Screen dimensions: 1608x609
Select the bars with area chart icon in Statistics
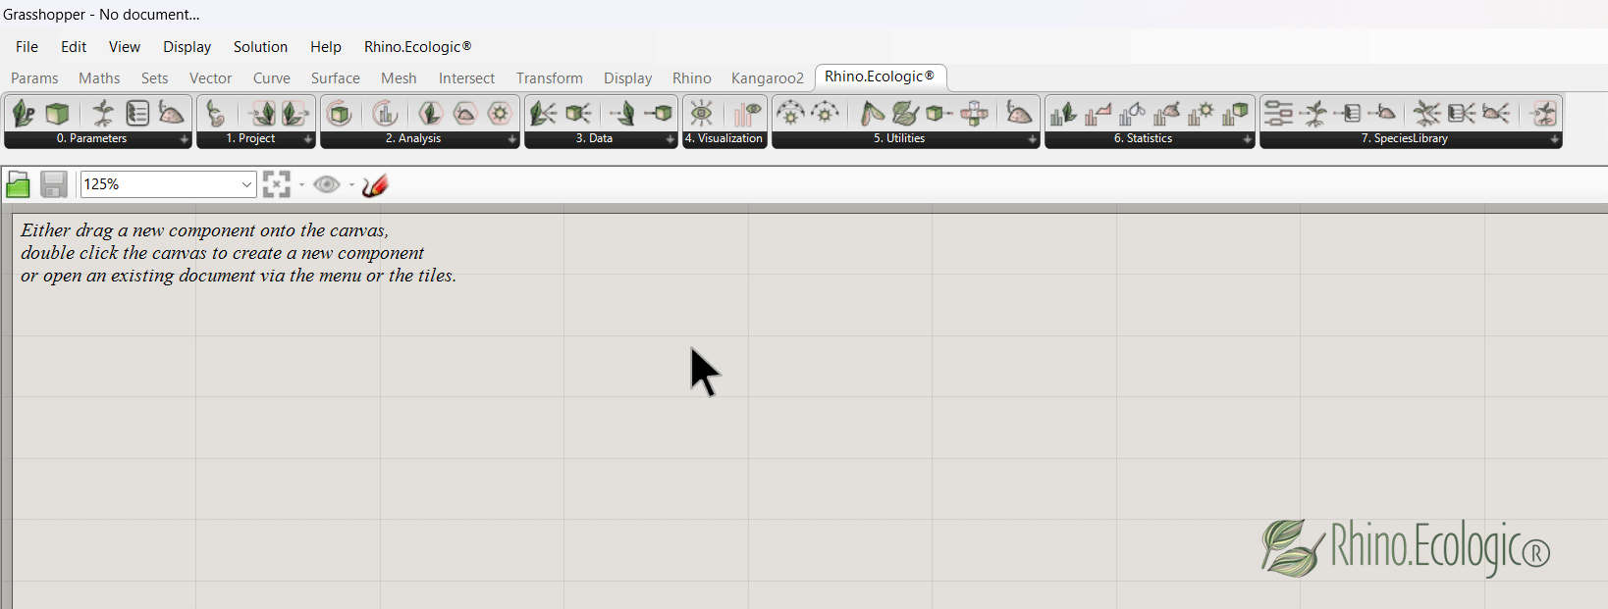tap(1098, 114)
